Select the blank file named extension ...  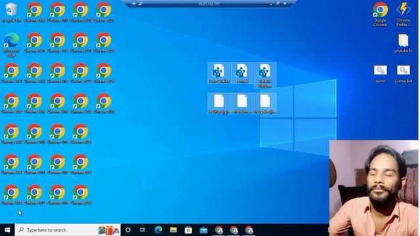coord(242,104)
